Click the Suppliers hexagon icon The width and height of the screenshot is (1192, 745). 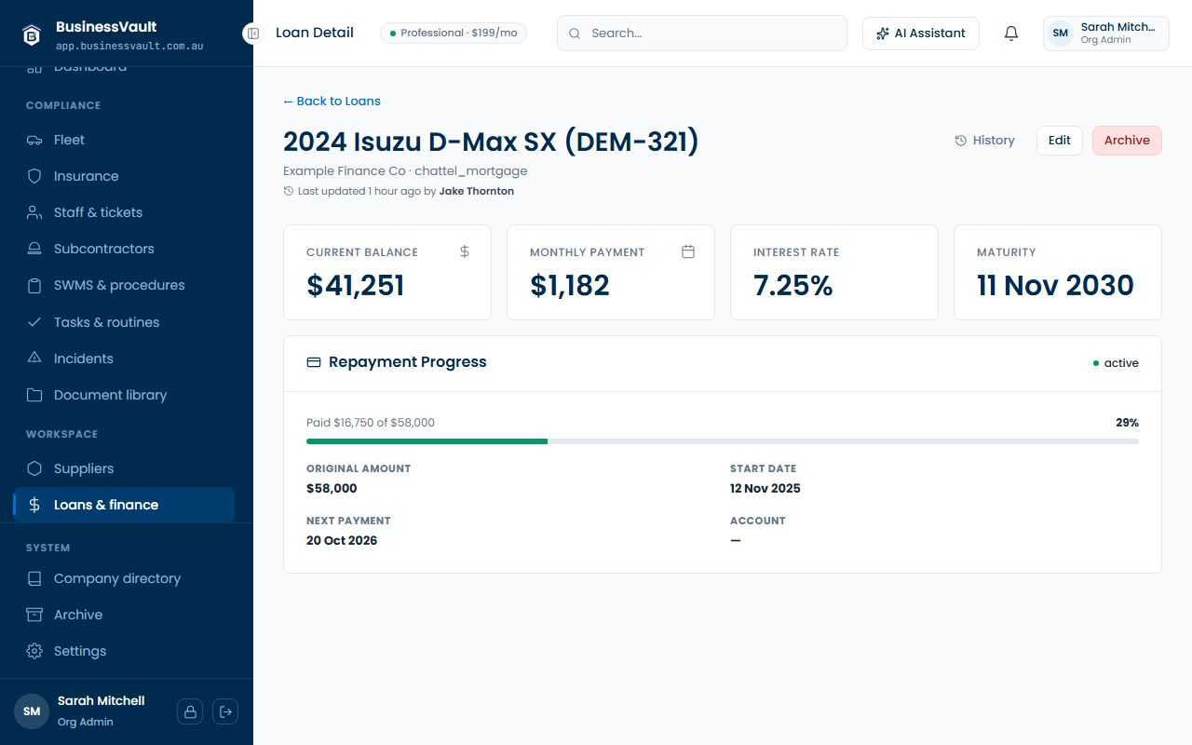coord(34,468)
